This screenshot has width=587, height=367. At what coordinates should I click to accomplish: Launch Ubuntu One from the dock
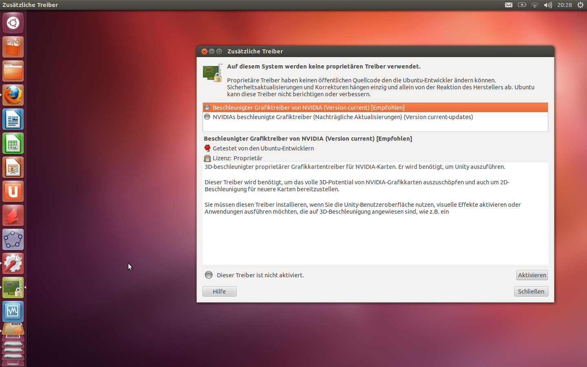[x=13, y=191]
